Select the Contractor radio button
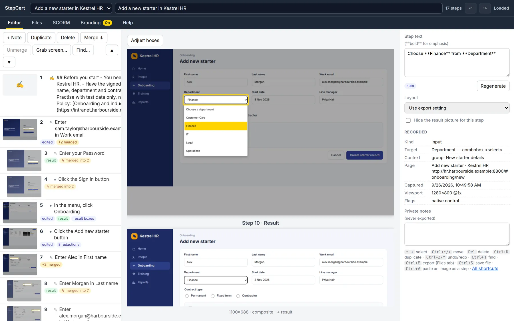The height and width of the screenshot is (321, 514). coord(238,296)
